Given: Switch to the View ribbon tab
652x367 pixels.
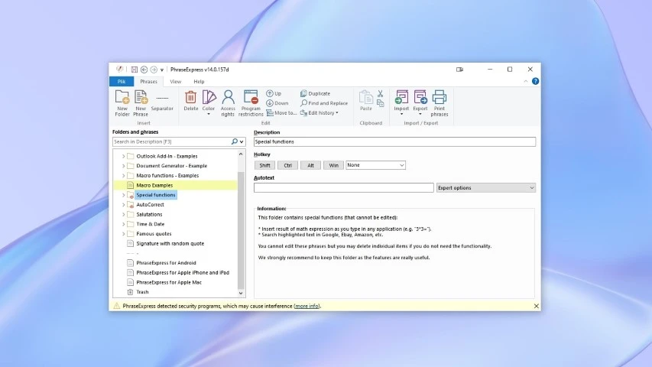Looking at the screenshot, I should click(x=175, y=81).
